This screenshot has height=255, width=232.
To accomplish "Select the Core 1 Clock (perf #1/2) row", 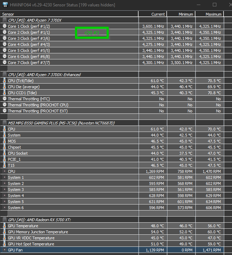I will [112, 26].
